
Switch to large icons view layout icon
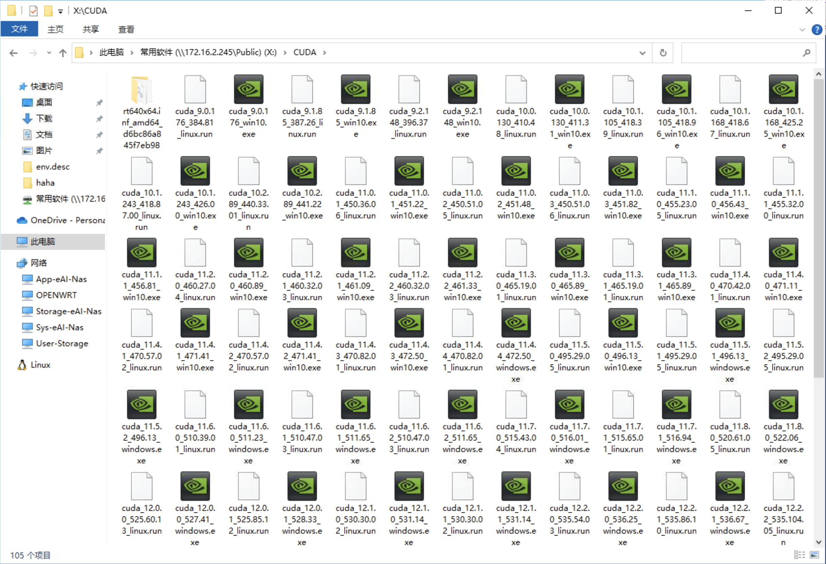[x=814, y=555]
